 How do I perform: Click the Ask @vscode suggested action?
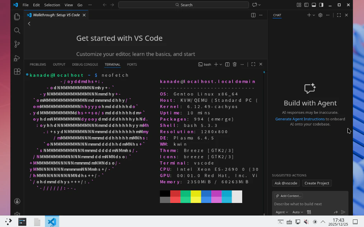coord(286,183)
